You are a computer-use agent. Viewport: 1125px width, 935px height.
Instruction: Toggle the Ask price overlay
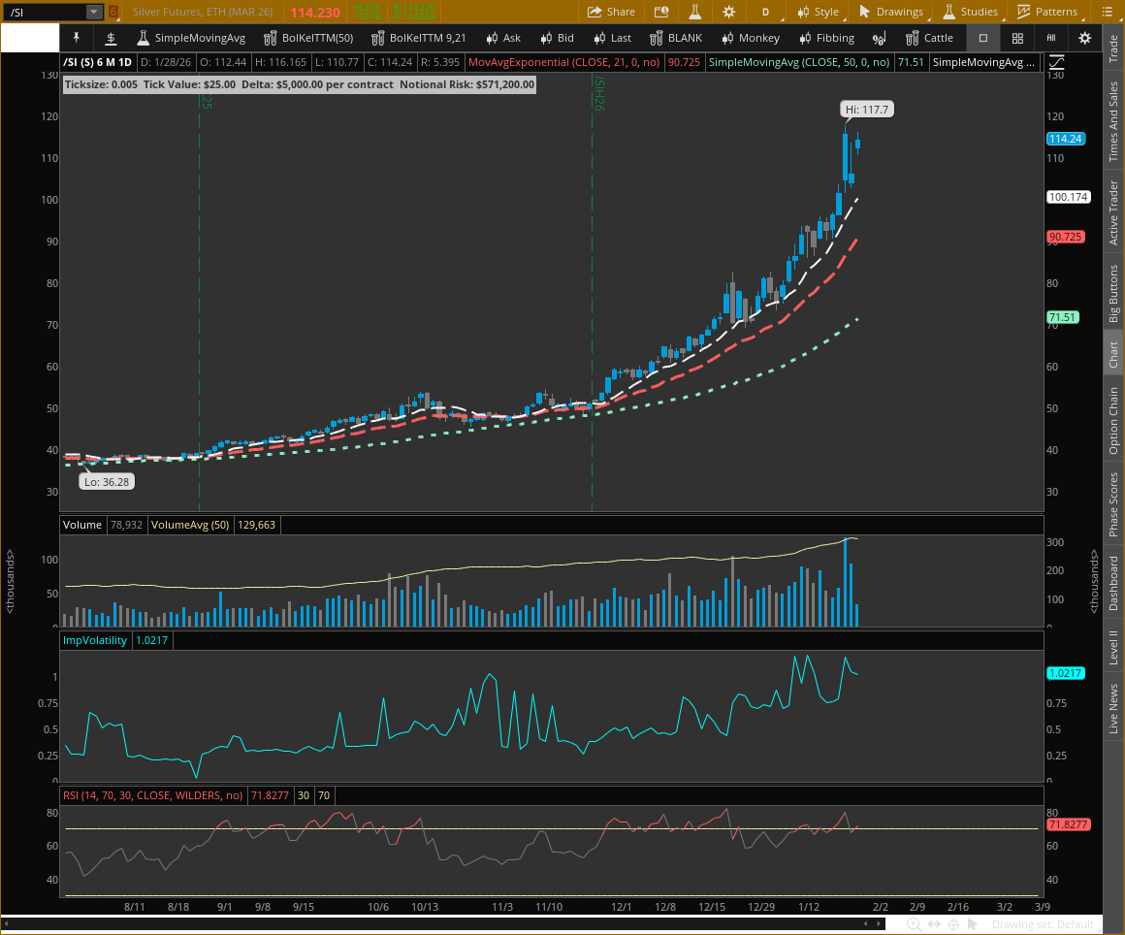pos(503,38)
